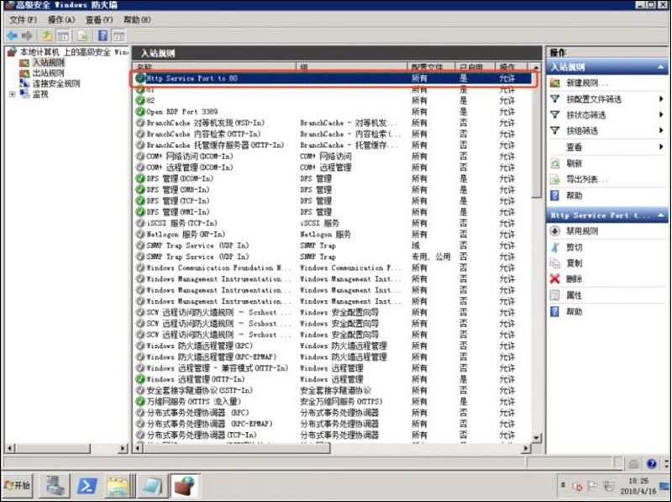672x502 pixels.
Task: Open PowerShell from the taskbar
Action: tap(88, 485)
